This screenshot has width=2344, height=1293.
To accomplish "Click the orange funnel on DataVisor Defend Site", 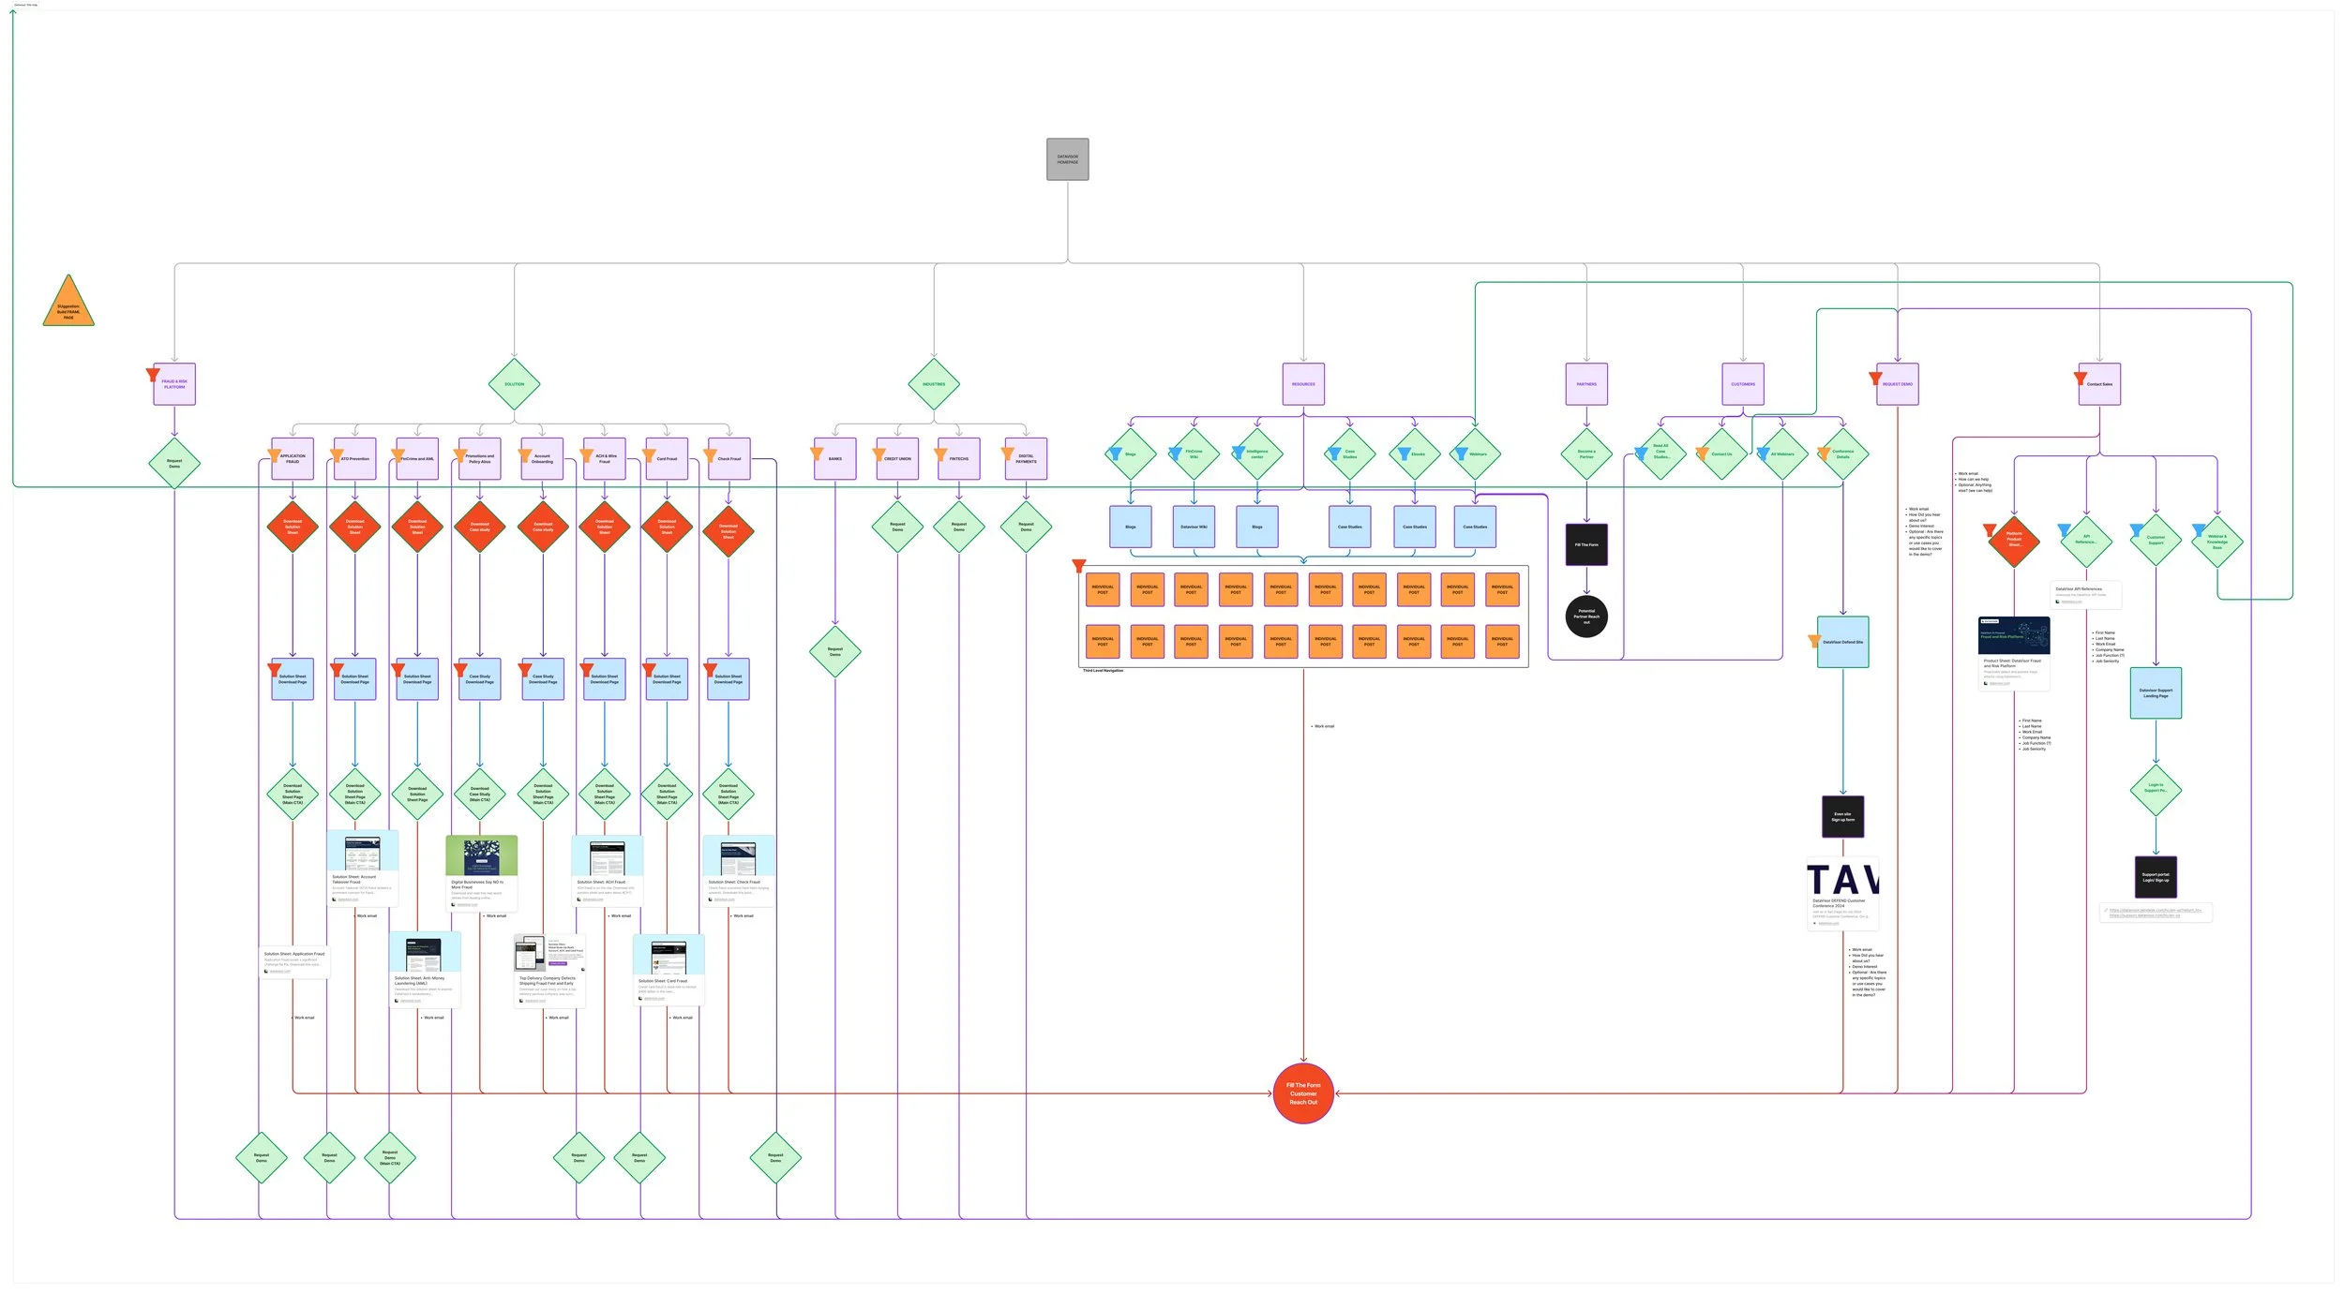I will 1814,642.
